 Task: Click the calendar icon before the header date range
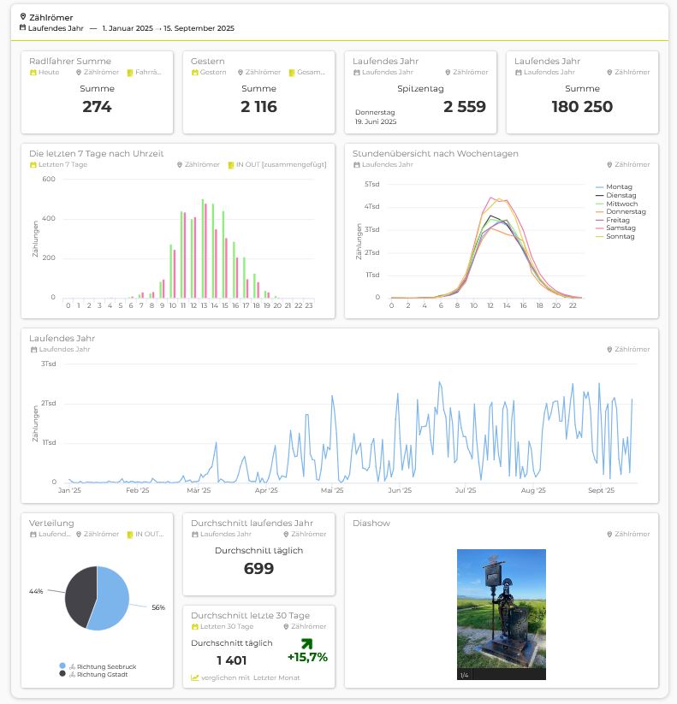pyautogui.click(x=23, y=28)
